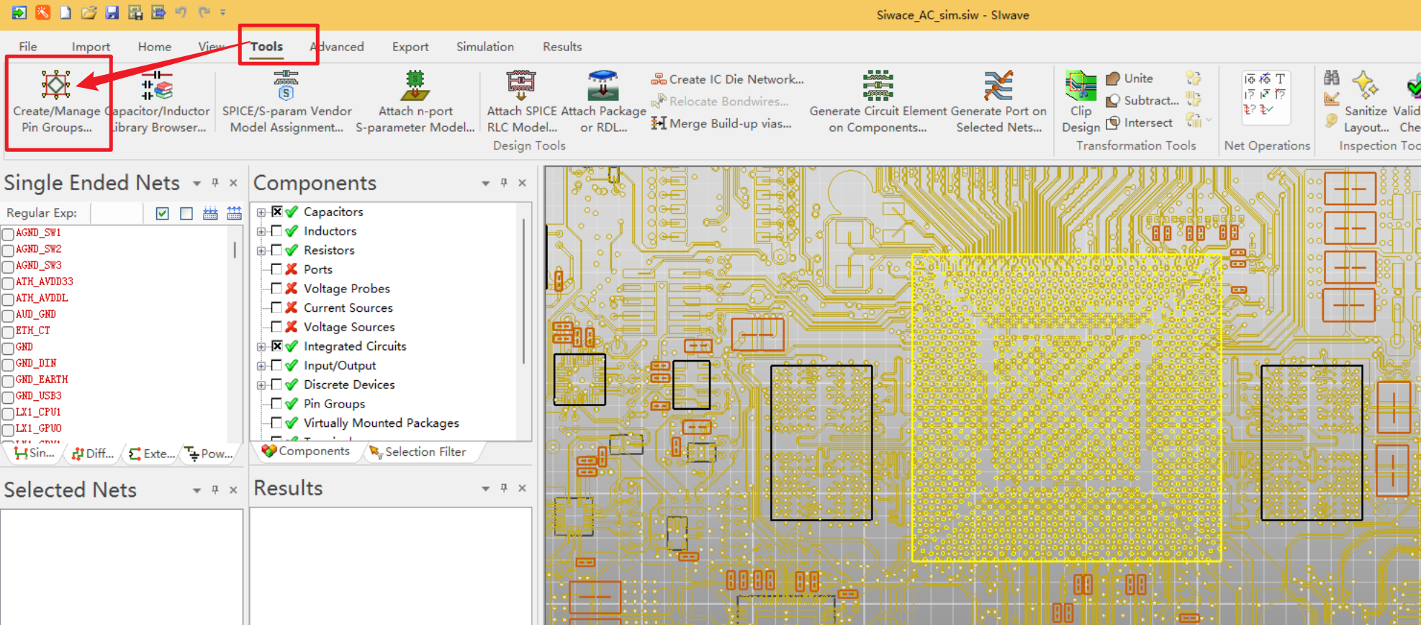Expand the Discrete Devices tree node

click(x=261, y=385)
